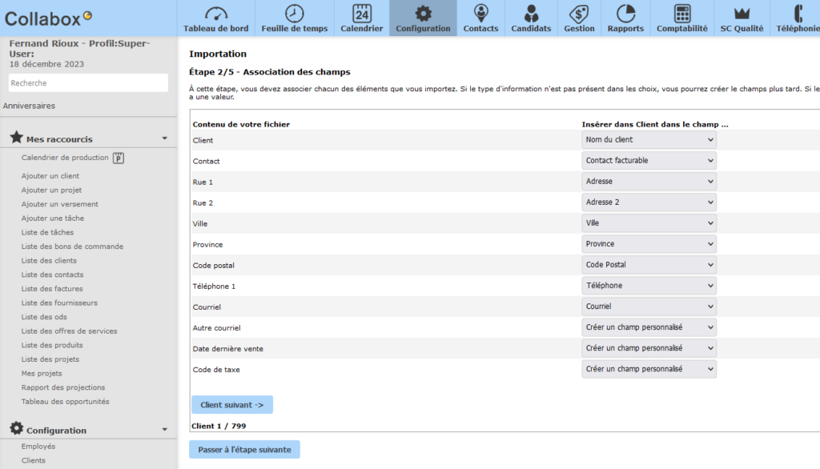Click the Recherche search field
Viewport: 820px width, 469px height.
88,83
